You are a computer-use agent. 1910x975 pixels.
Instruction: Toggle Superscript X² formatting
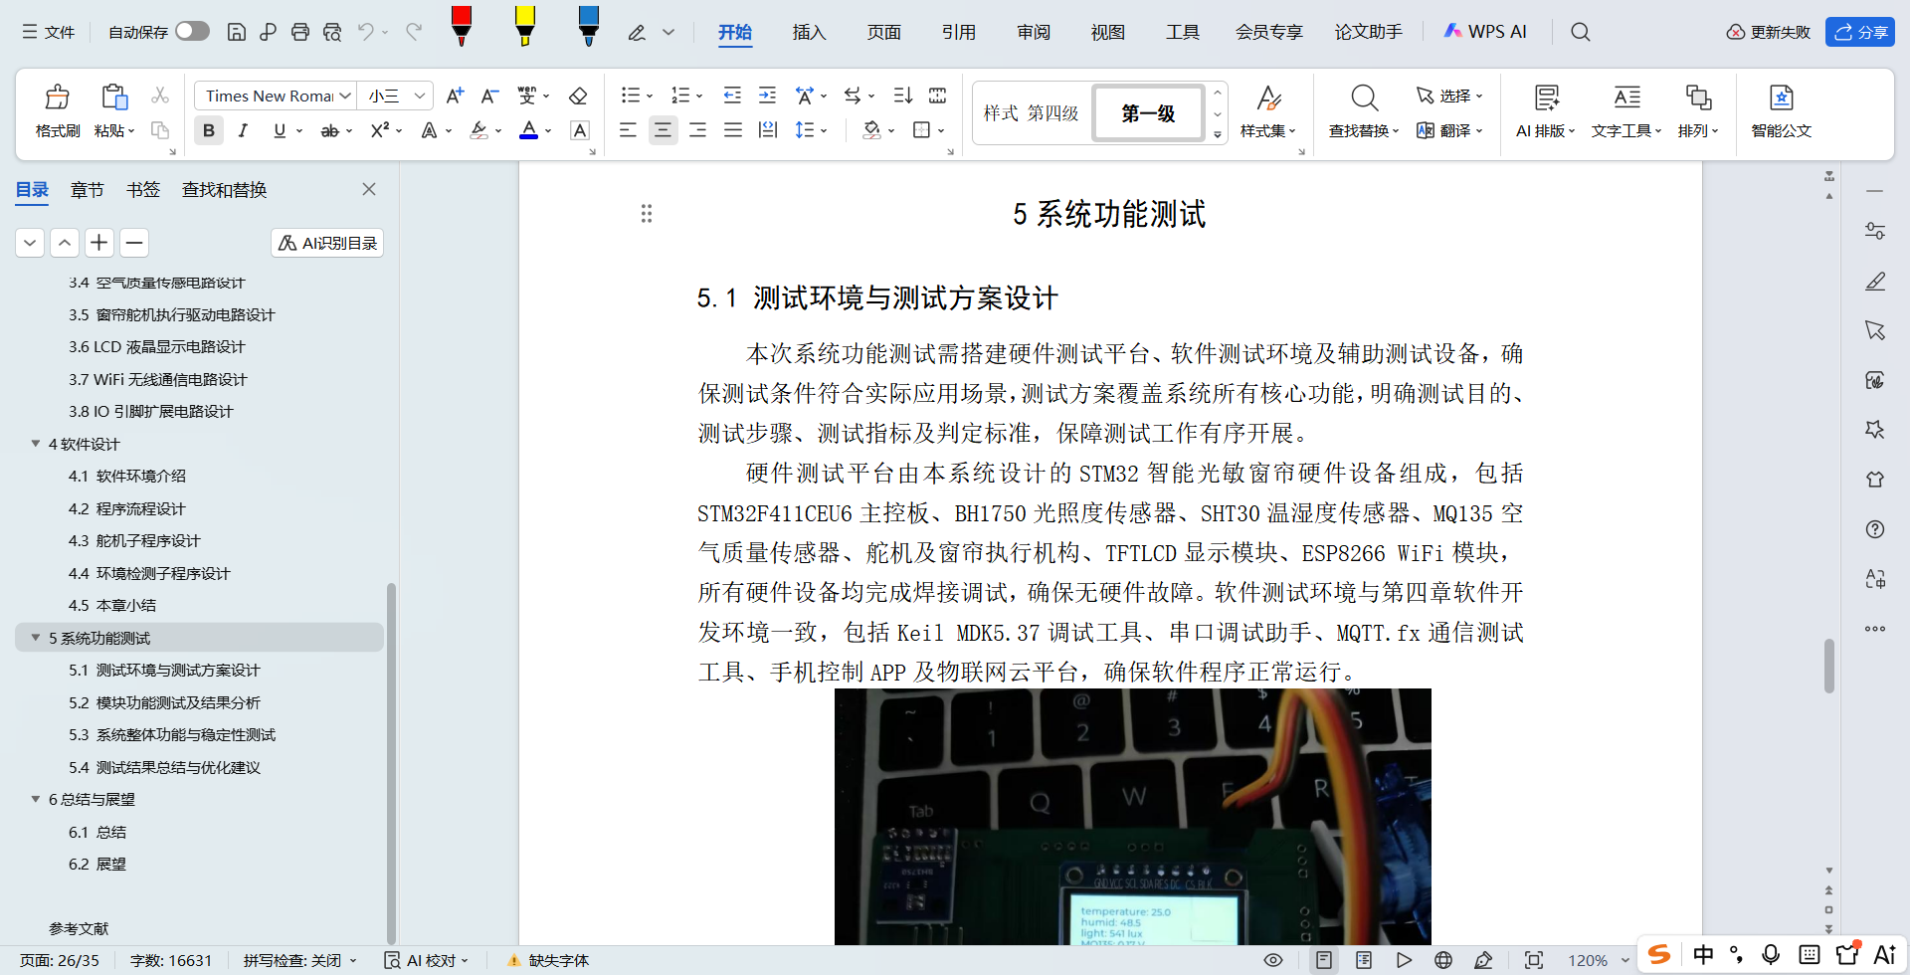click(x=380, y=130)
